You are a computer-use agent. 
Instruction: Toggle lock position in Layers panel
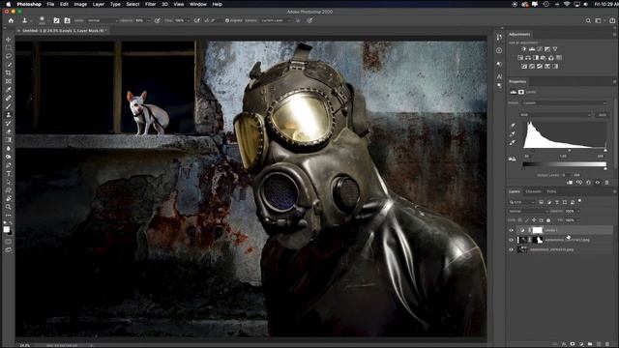tap(534, 220)
